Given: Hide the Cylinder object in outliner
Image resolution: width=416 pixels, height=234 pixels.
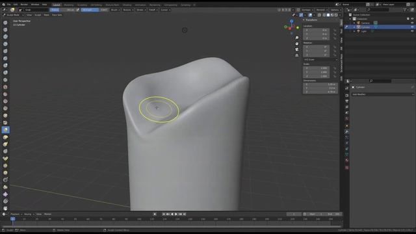Looking at the screenshot, I should point(412,27).
